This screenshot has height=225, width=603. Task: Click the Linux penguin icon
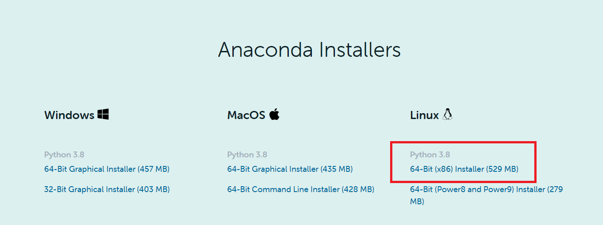[448, 115]
